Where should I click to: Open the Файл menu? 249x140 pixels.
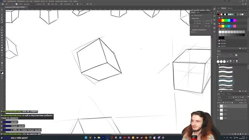(x=5, y=1)
